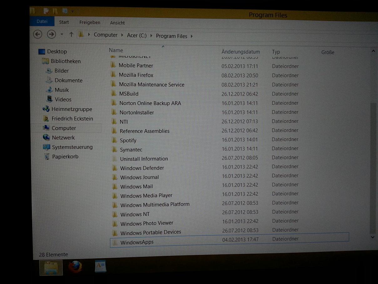378x284 pixels.
Task: Open Papierkorb in the sidebar
Action: tap(65, 156)
